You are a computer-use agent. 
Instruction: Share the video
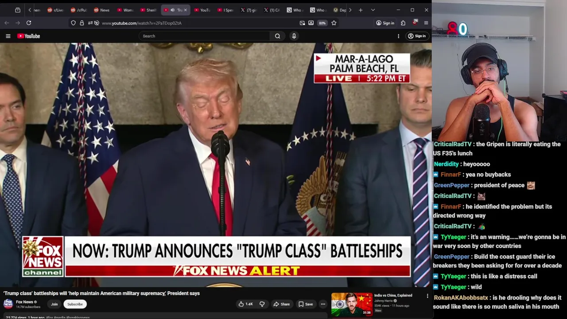click(281, 304)
